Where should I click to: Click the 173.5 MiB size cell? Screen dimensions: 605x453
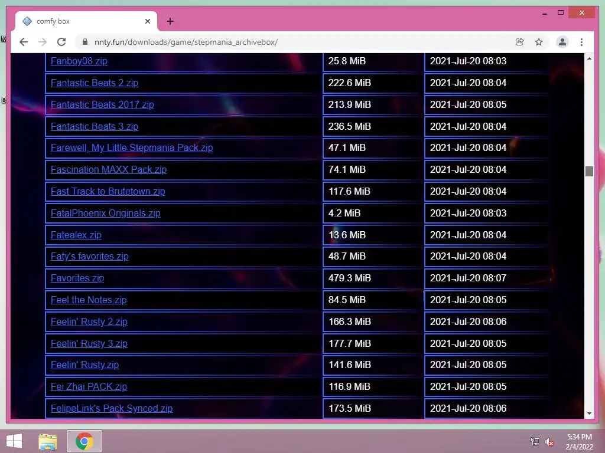point(373,408)
